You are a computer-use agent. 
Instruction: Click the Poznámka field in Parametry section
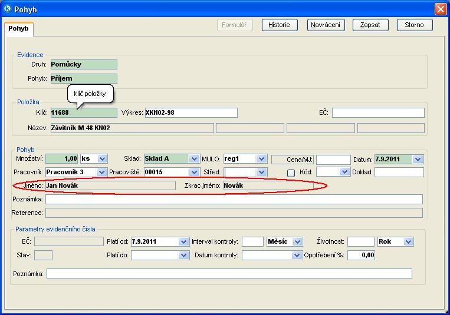(x=229, y=273)
